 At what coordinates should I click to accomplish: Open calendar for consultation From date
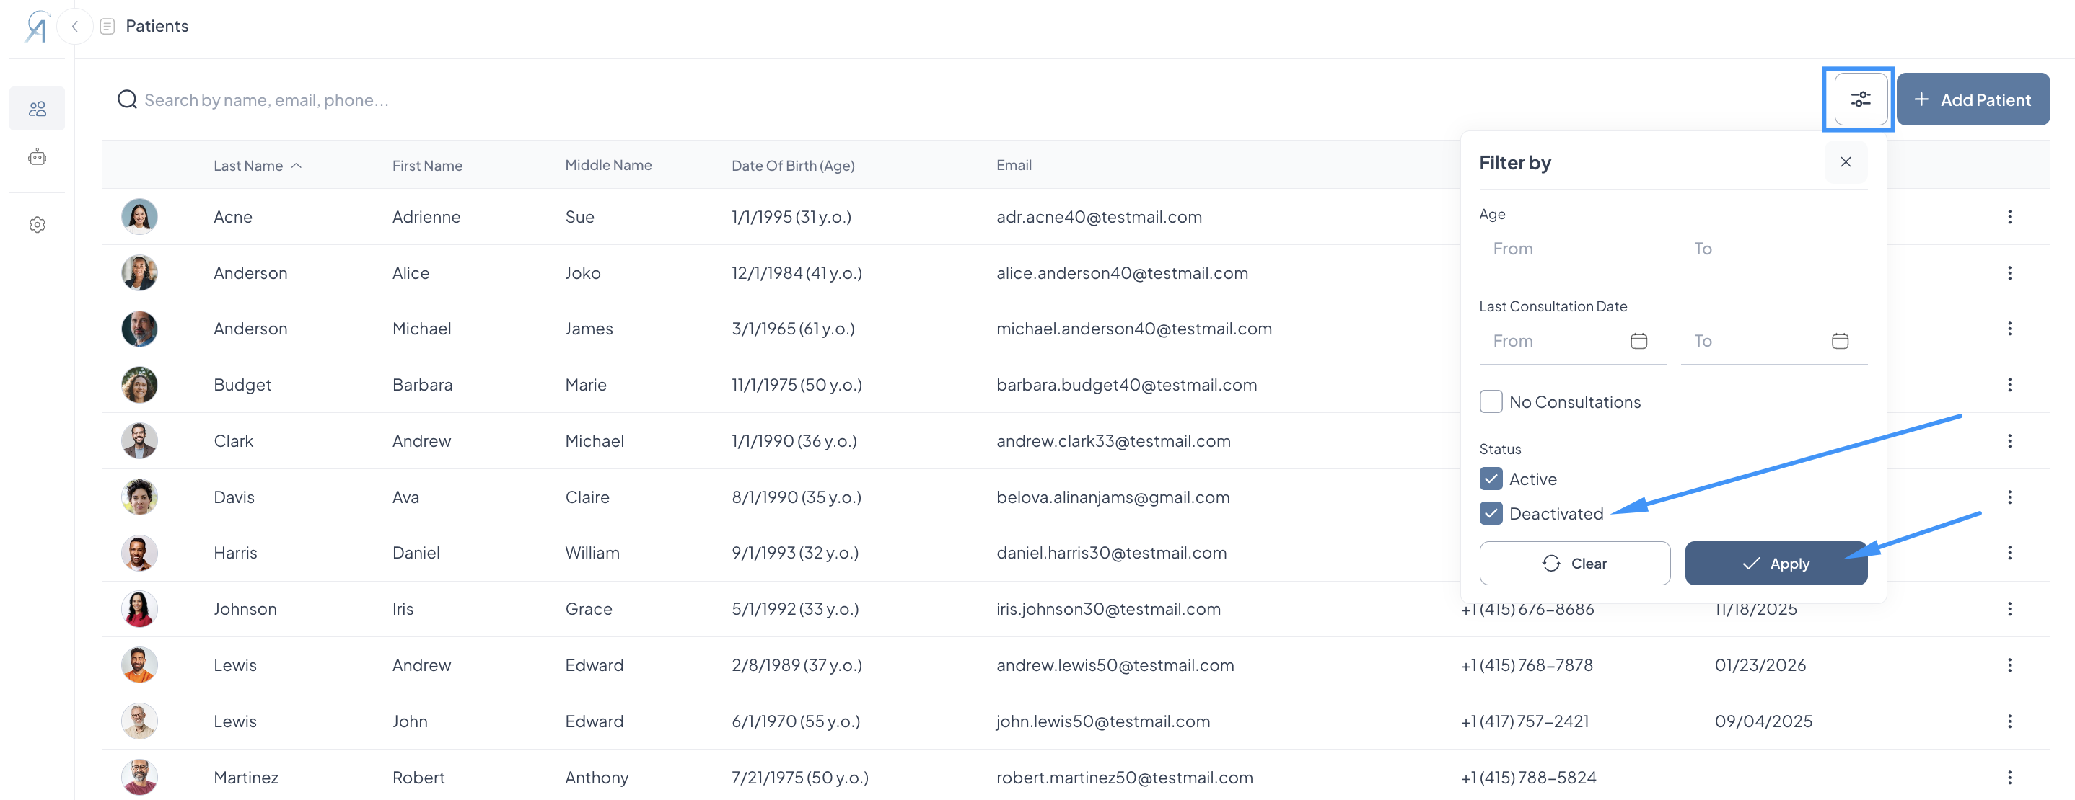pyautogui.click(x=1638, y=340)
